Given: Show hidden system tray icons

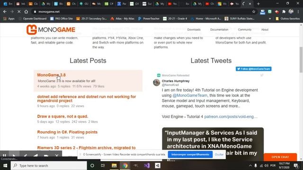Looking at the screenshot, I should coord(250,166).
